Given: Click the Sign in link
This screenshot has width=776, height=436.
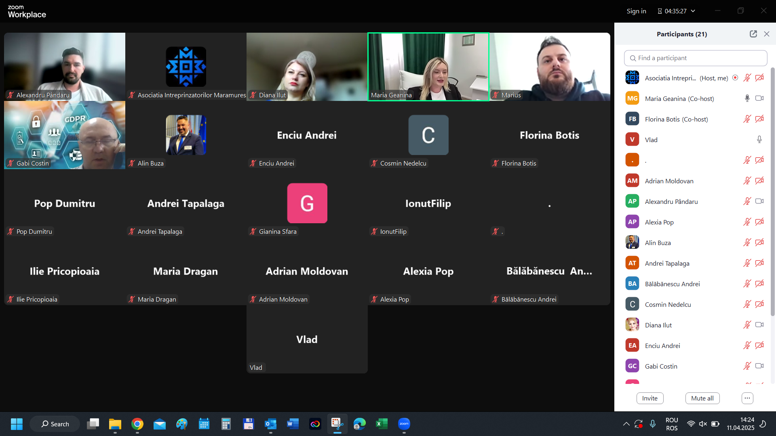Looking at the screenshot, I should (636, 11).
